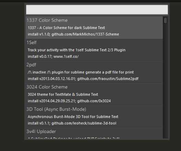Click the 1Self activity tracking description
Image resolution: width=181 pixels, height=151 pixels.
[x=76, y=50]
